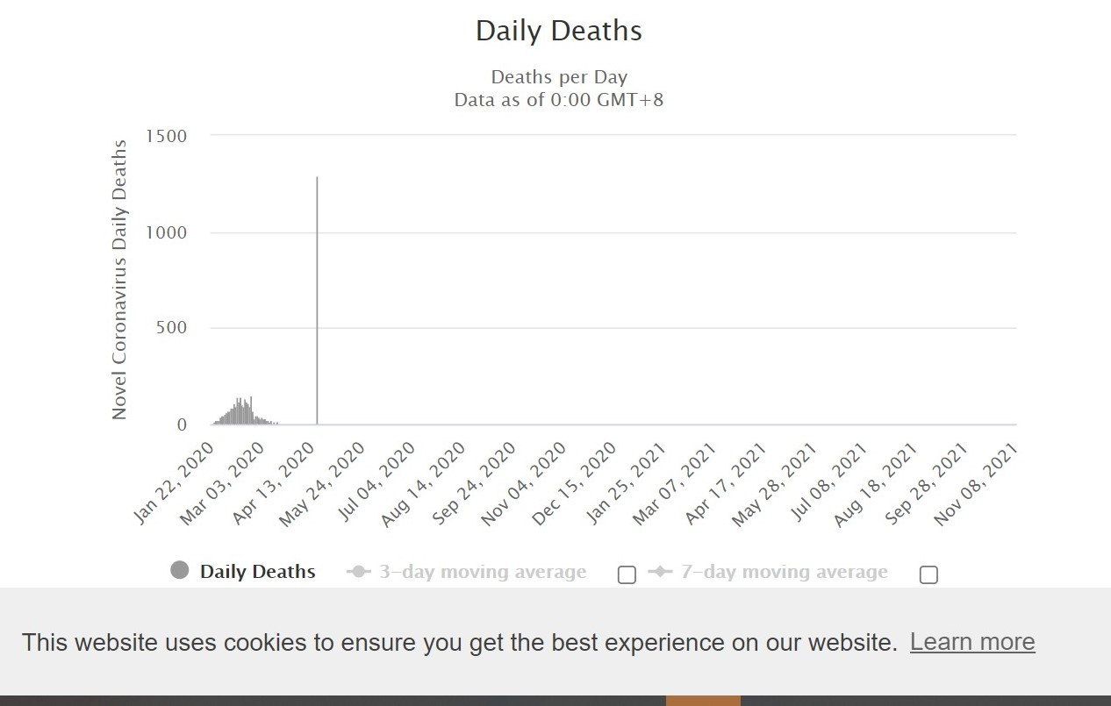Toggle the Daily Deaths legend label
This screenshot has height=706, width=1111.
pos(257,572)
